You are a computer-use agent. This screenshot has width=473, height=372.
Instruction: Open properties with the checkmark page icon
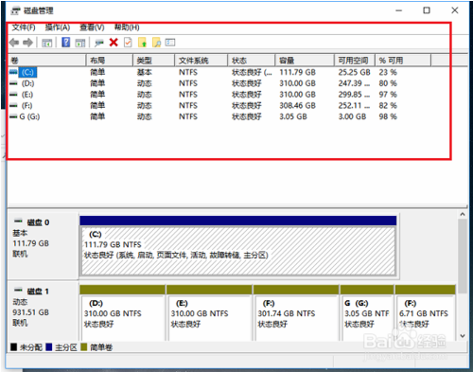[x=128, y=43]
